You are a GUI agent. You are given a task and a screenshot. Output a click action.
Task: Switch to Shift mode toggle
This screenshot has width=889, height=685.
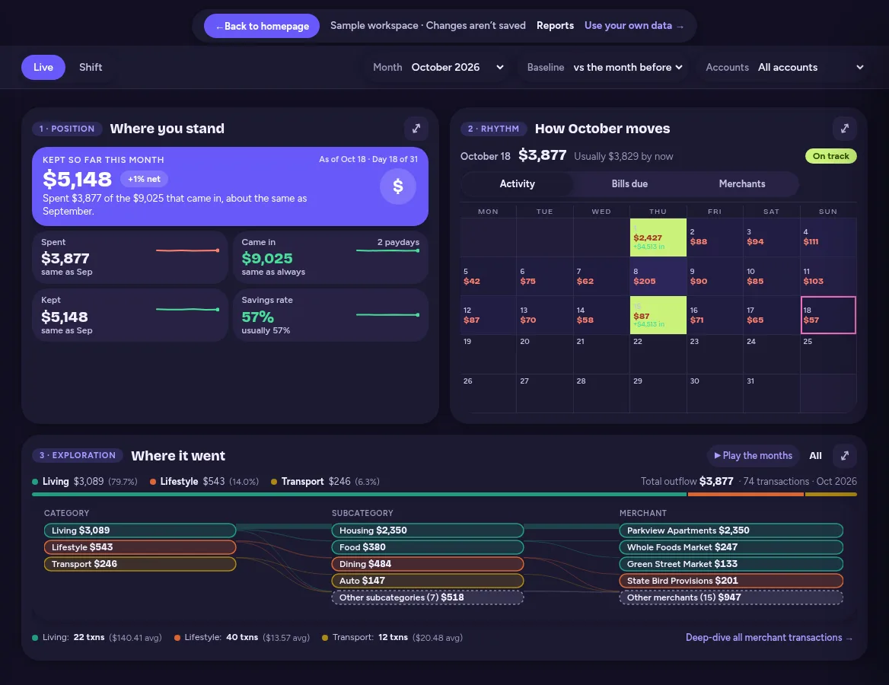[x=91, y=67]
